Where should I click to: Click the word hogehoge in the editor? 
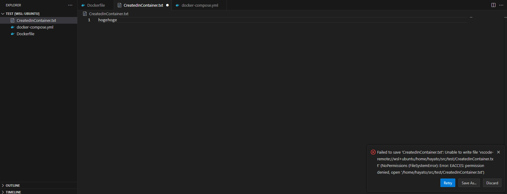point(107,20)
